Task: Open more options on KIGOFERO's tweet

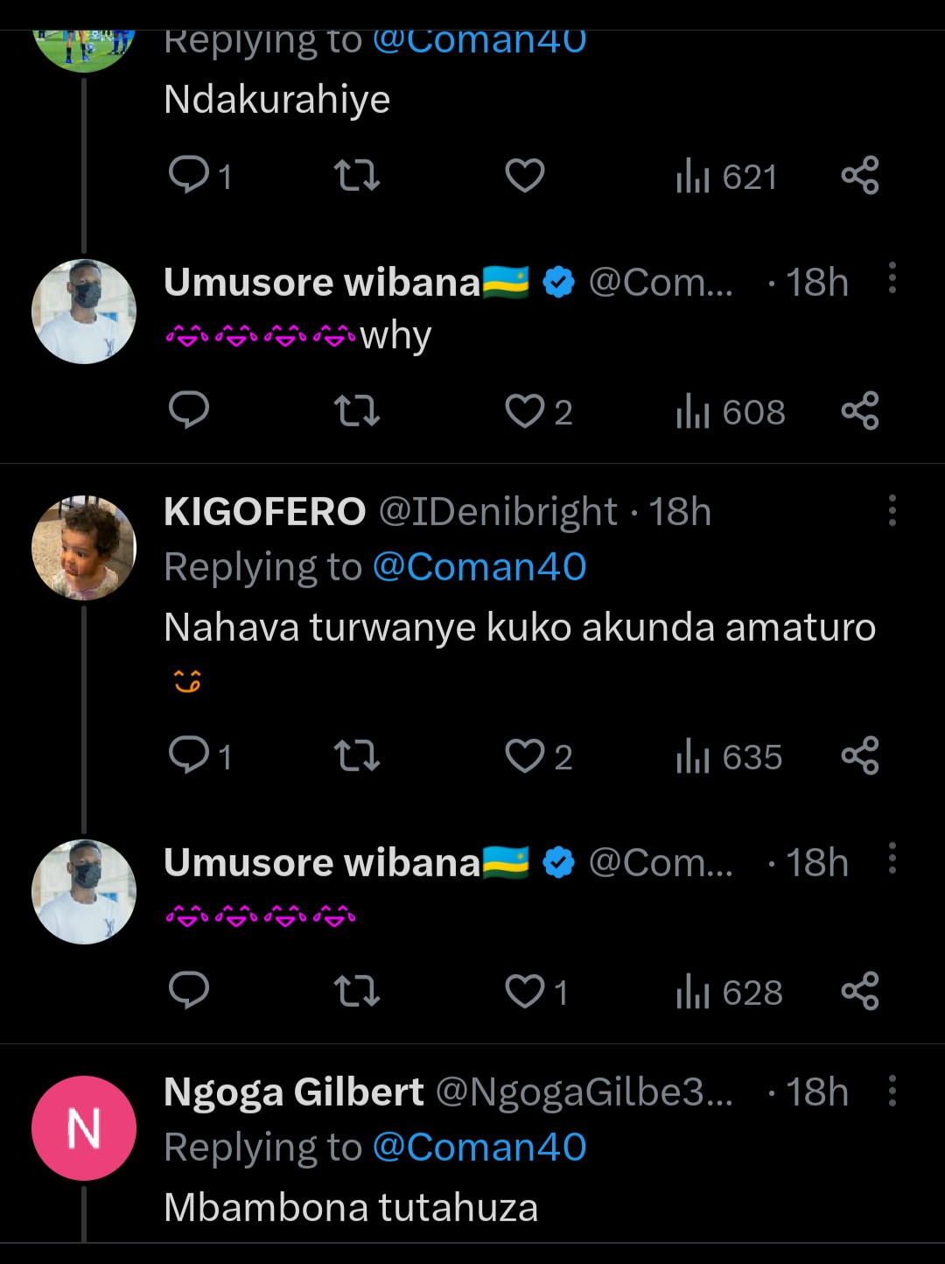Action: coord(892,510)
